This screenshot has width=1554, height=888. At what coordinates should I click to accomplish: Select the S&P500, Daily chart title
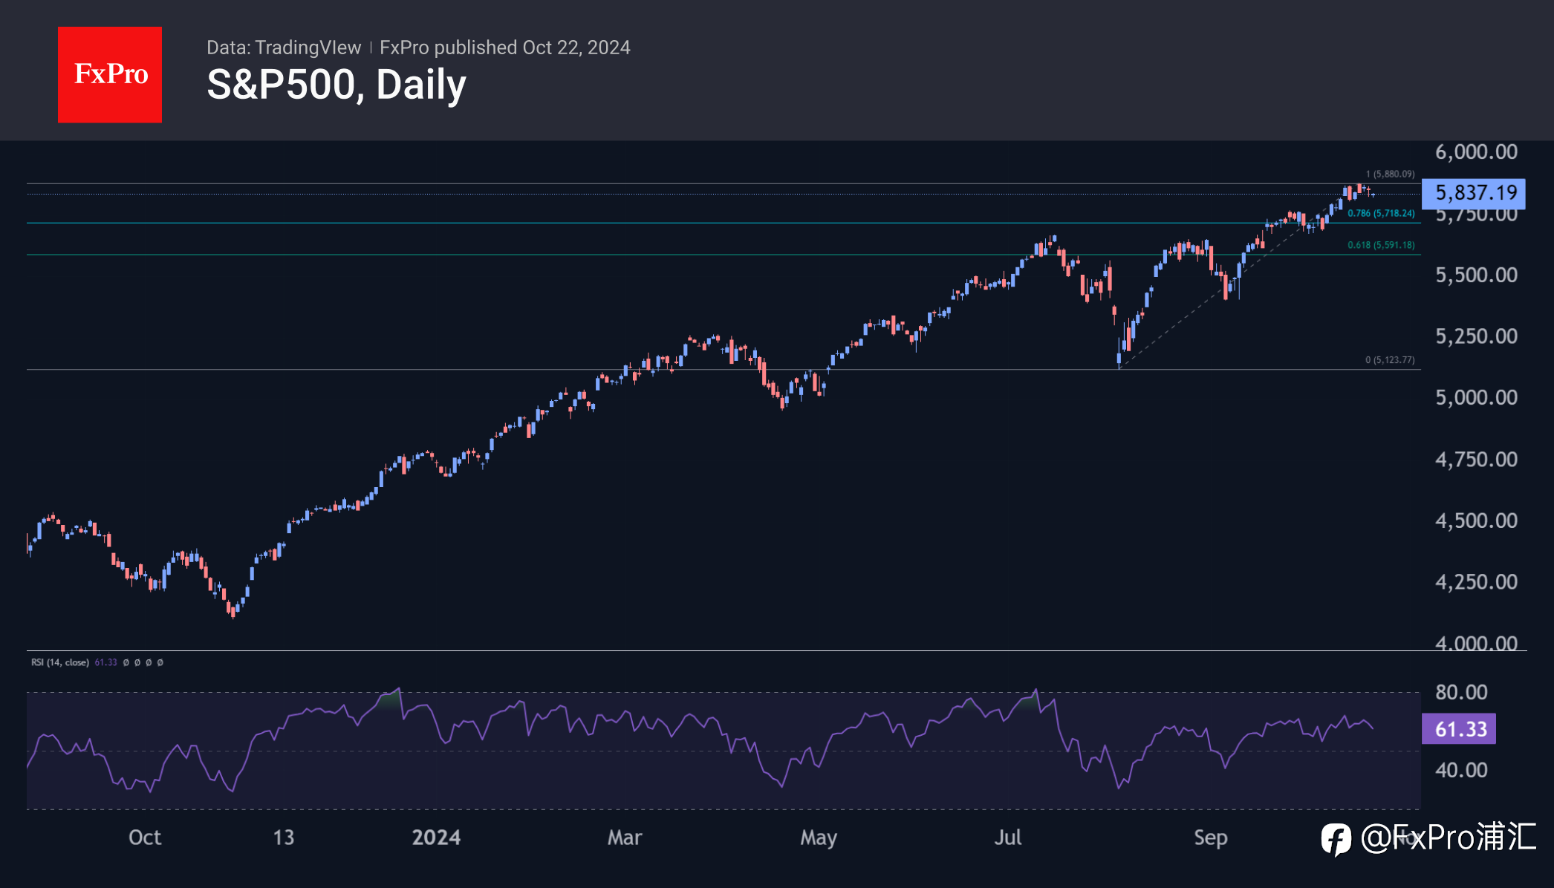coord(337,85)
